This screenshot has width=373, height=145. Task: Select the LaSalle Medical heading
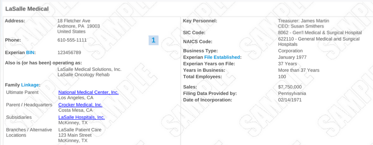point(27,9)
